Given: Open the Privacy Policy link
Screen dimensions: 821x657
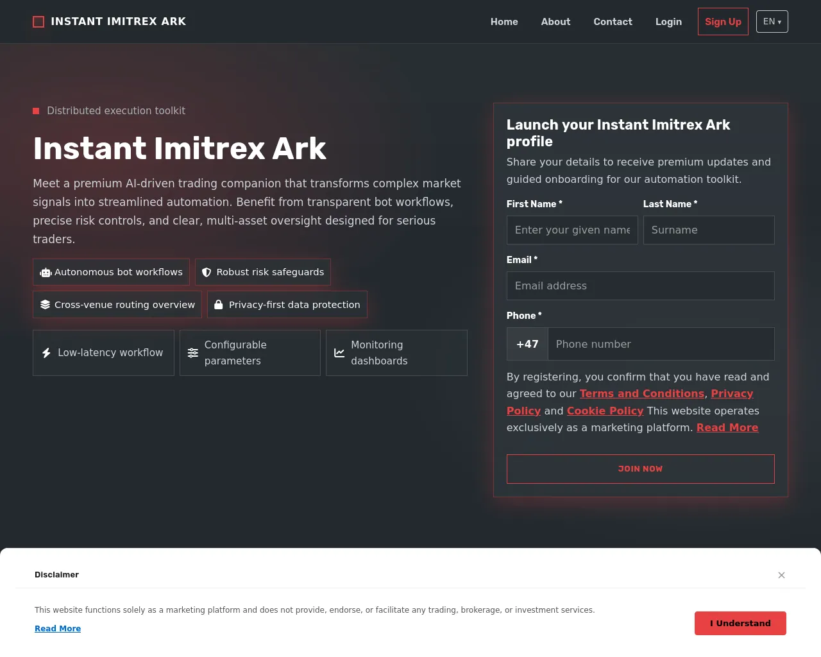Looking at the screenshot, I should click(732, 393).
